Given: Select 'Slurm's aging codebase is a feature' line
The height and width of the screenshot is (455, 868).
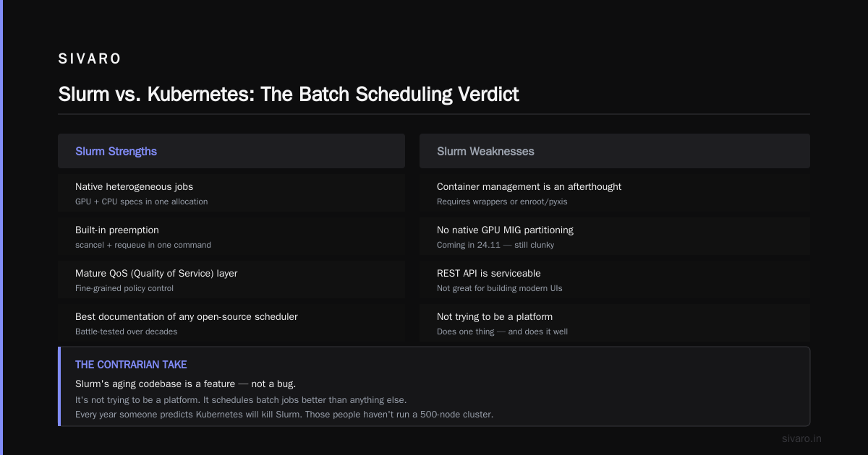Looking at the screenshot, I should click(185, 383).
